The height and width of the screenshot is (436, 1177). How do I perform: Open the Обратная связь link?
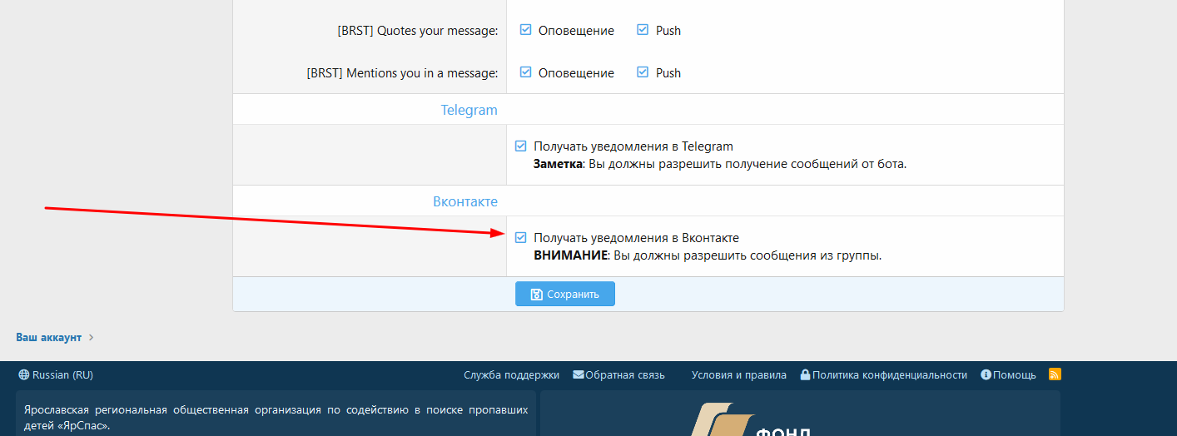click(x=619, y=375)
